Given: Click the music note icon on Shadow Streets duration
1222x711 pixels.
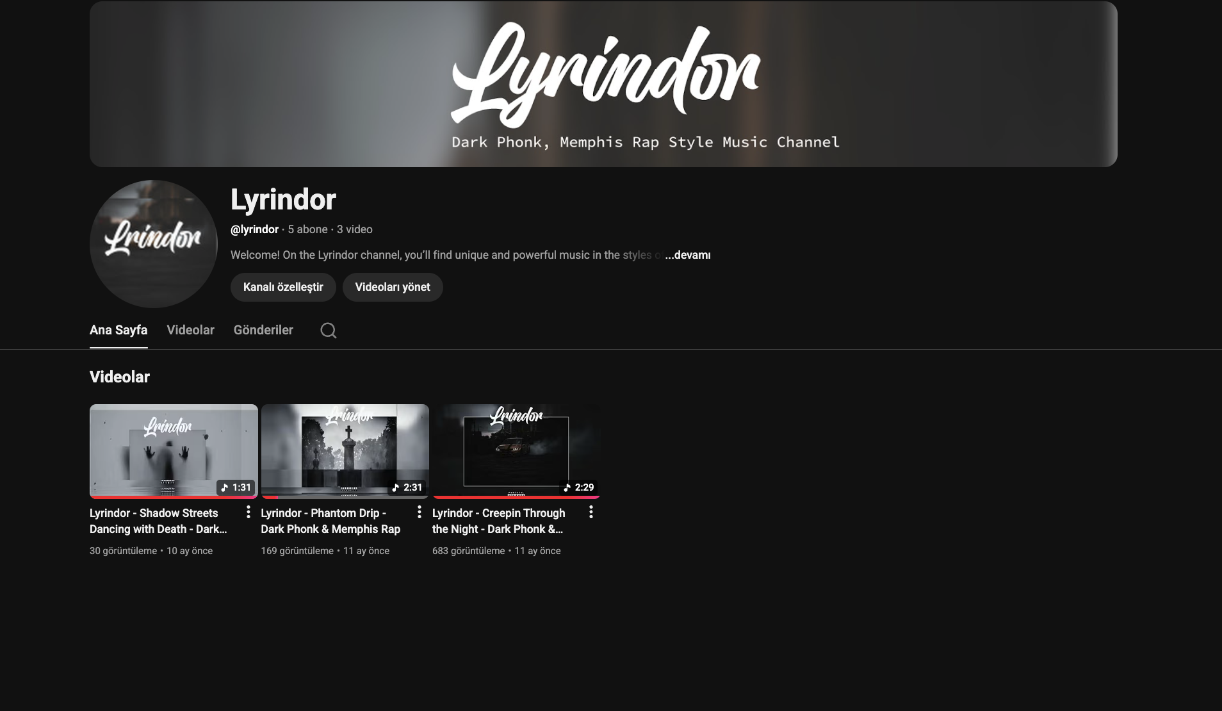Looking at the screenshot, I should coord(224,487).
